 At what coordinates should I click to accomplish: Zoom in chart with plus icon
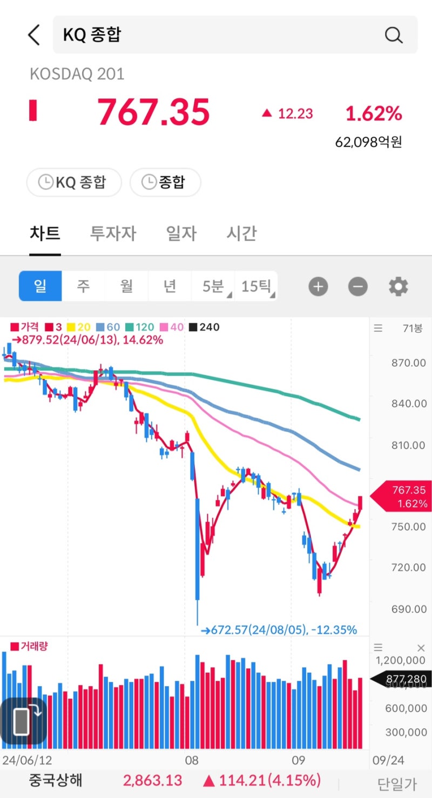click(318, 286)
